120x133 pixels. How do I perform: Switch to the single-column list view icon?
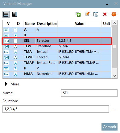(x=6, y=14)
